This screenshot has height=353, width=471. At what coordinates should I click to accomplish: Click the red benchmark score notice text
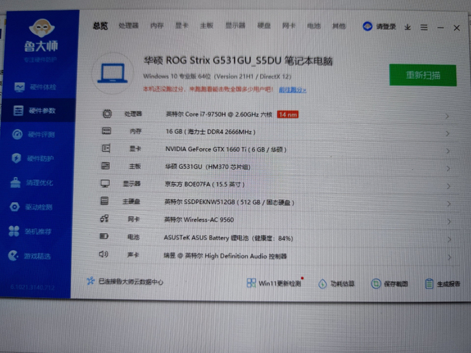pyautogui.click(x=208, y=89)
